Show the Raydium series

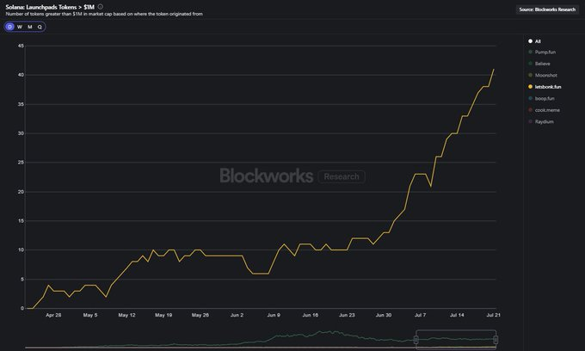tap(545, 121)
